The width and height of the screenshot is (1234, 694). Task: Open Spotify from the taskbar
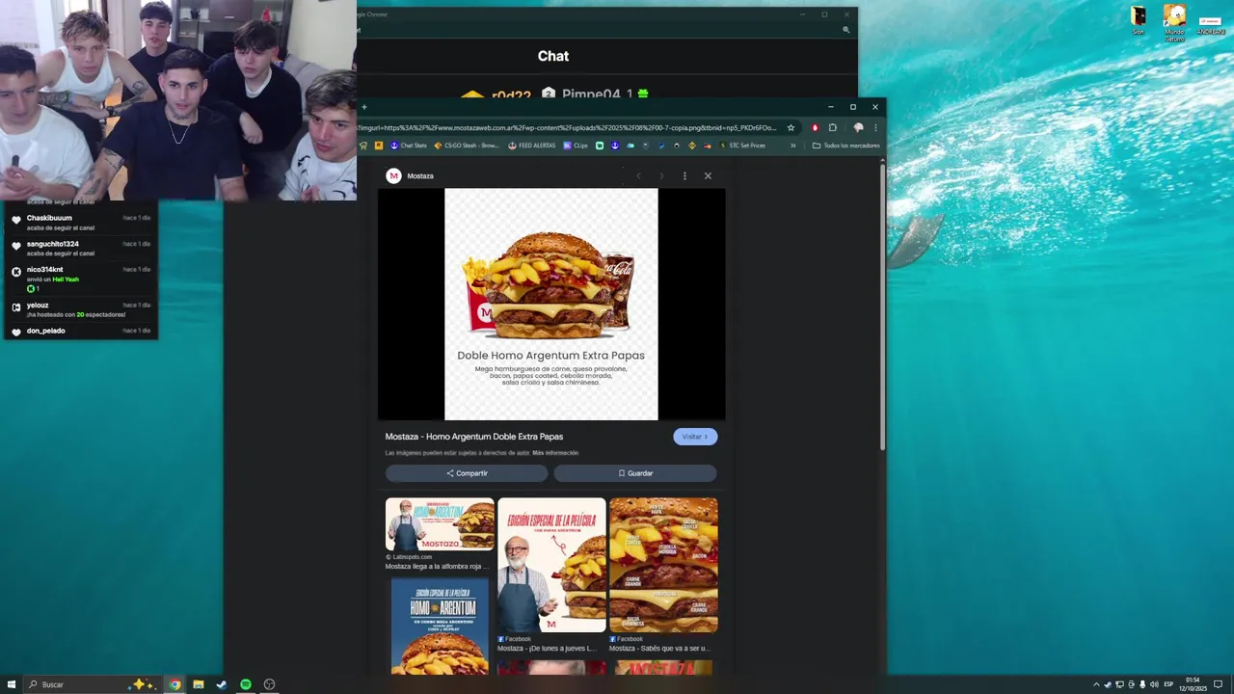246,684
